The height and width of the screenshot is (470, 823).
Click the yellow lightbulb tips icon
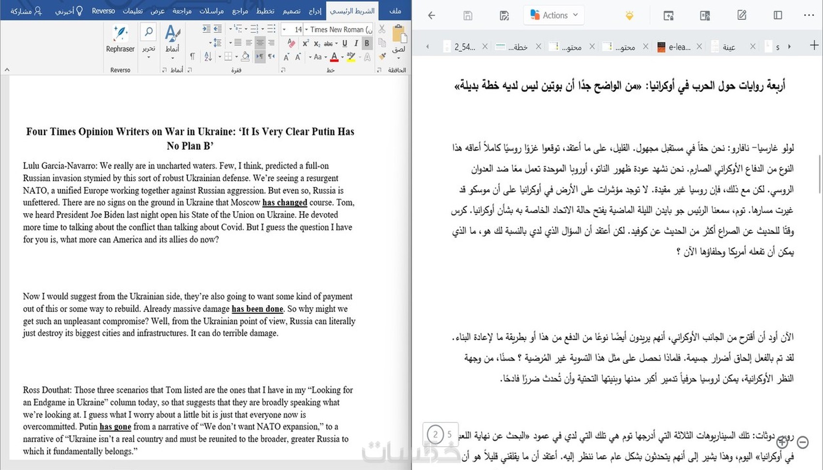coord(629,16)
